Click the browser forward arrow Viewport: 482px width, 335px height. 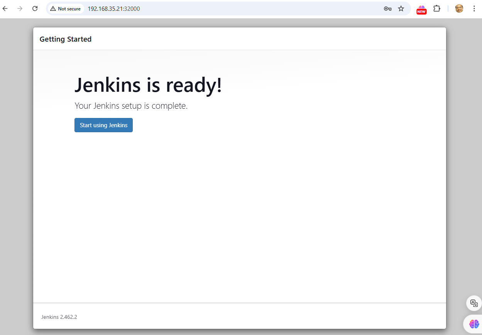click(x=20, y=8)
